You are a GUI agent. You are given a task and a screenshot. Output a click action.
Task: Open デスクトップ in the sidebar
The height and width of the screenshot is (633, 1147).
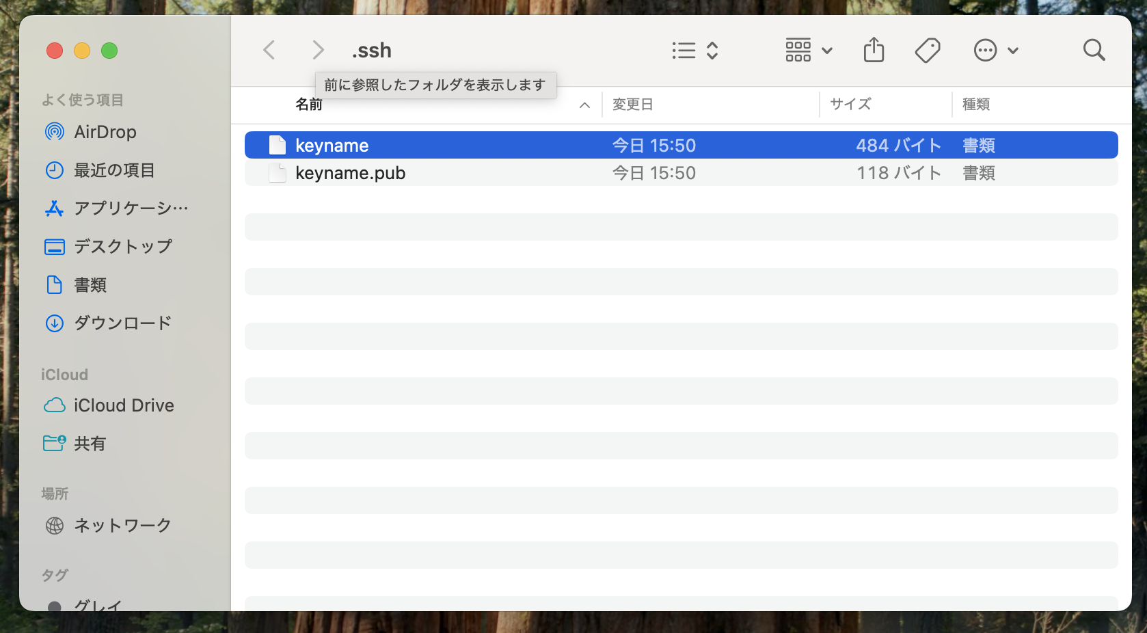108,246
